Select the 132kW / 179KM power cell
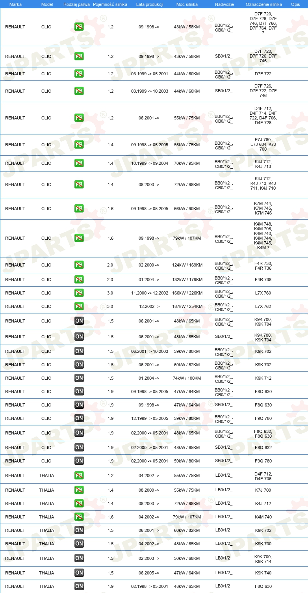 (187, 280)
